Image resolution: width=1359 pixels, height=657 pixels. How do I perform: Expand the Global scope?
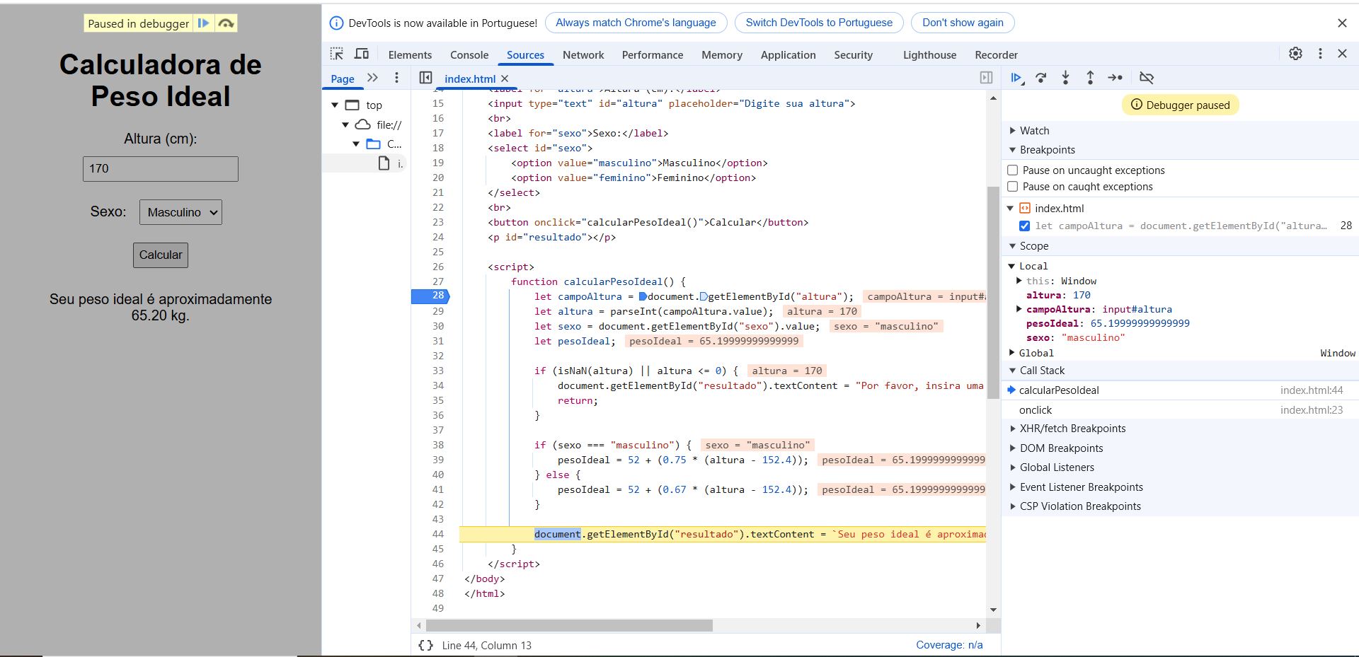tap(1012, 352)
